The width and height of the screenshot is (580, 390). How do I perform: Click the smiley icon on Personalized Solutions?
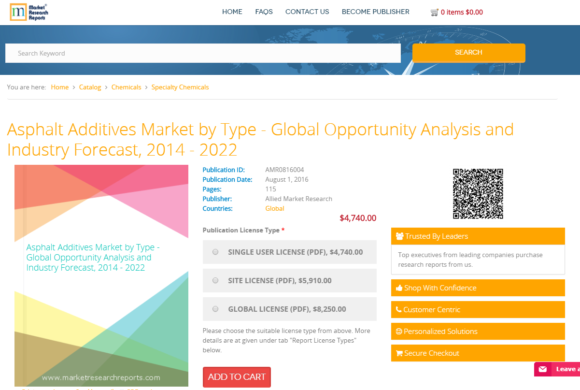(398, 331)
